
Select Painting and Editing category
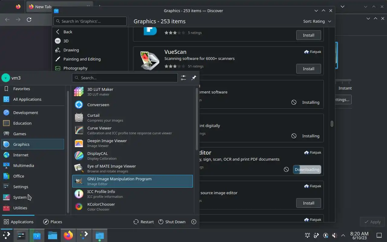tap(90, 59)
